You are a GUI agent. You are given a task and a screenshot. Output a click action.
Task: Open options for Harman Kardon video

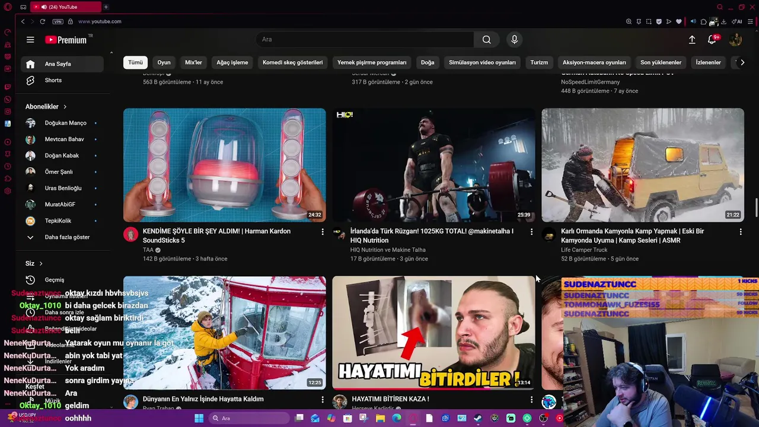coord(323,231)
